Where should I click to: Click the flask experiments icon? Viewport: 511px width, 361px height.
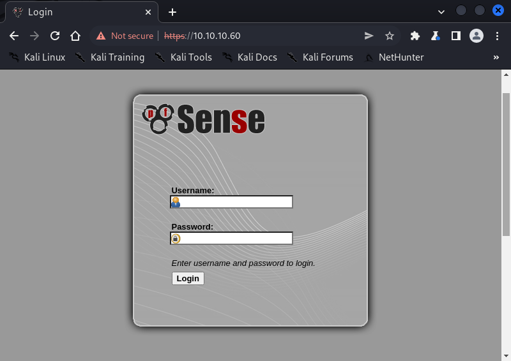coord(436,36)
